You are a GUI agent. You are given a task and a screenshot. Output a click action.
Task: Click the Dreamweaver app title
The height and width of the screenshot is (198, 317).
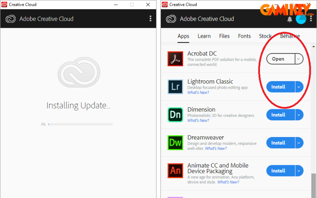(206, 137)
